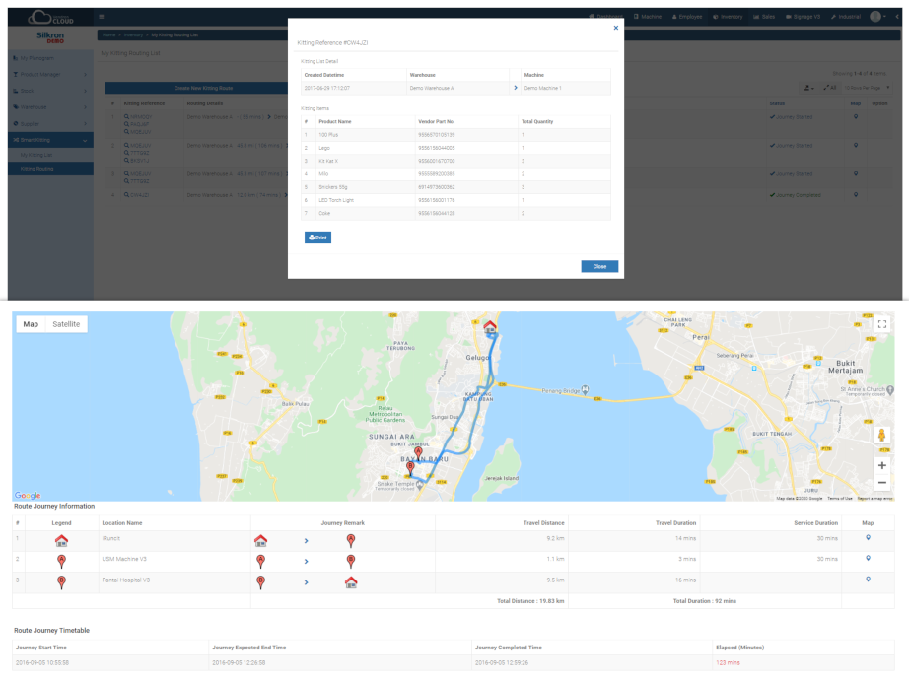The width and height of the screenshot is (909, 682).
Task: Switch the map to Satellite view
Action: (x=64, y=323)
